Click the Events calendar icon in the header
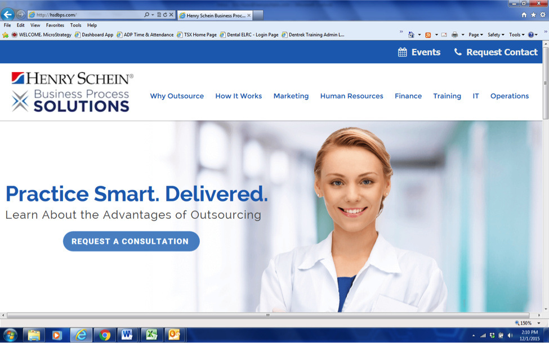This screenshot has width=549, height=343. (401, 52)
